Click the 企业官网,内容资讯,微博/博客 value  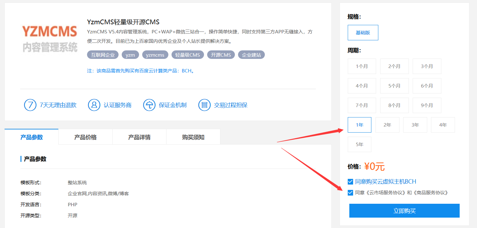pyautogui.click(x=98, y=194)
